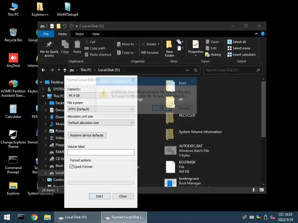The height and width of the screenshot is (223, 298).
Task: Click Pin to Quick access in ribbon
Action: pyautogui.click(x=49, y=49)
